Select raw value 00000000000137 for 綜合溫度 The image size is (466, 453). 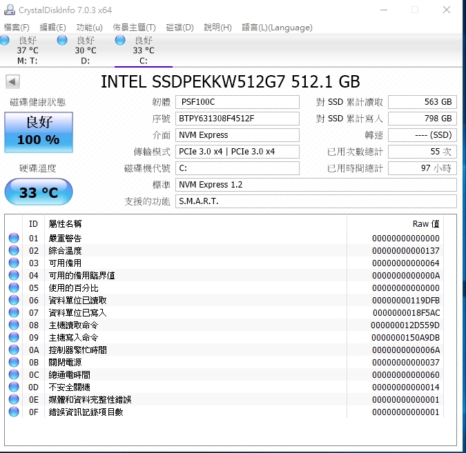(406, 251)
